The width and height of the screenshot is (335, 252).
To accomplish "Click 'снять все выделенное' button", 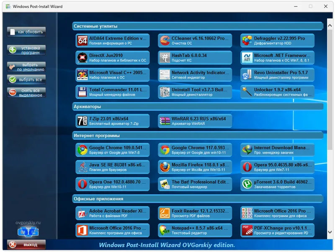I will (x=26, y=93).
